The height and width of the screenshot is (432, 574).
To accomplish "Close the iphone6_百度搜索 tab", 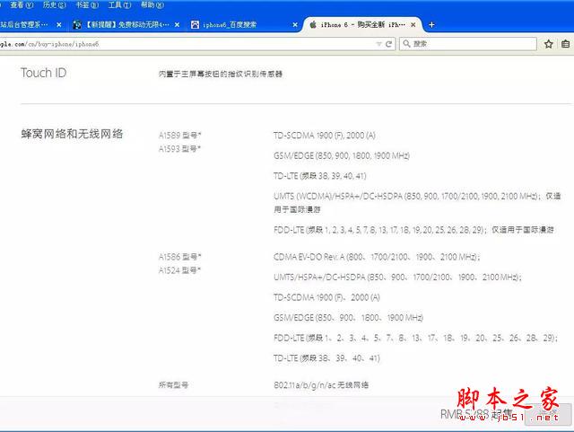I will [x=293, y=24].
